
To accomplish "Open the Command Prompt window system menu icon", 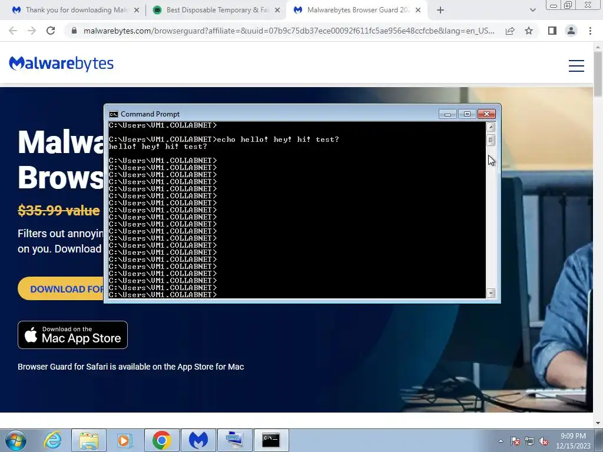I will click(114, 114).
